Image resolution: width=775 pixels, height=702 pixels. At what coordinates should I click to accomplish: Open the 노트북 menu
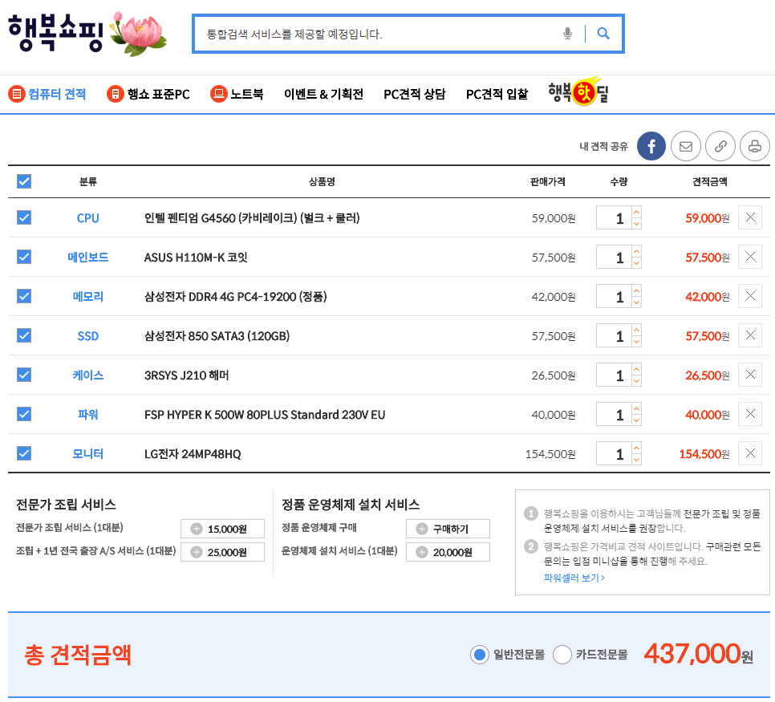[237, 94]
